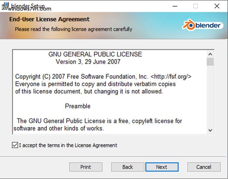Click the Blender Setup installer icon in title bar
This screenshot has width=228, height=179.
click(x=5, y=6)
